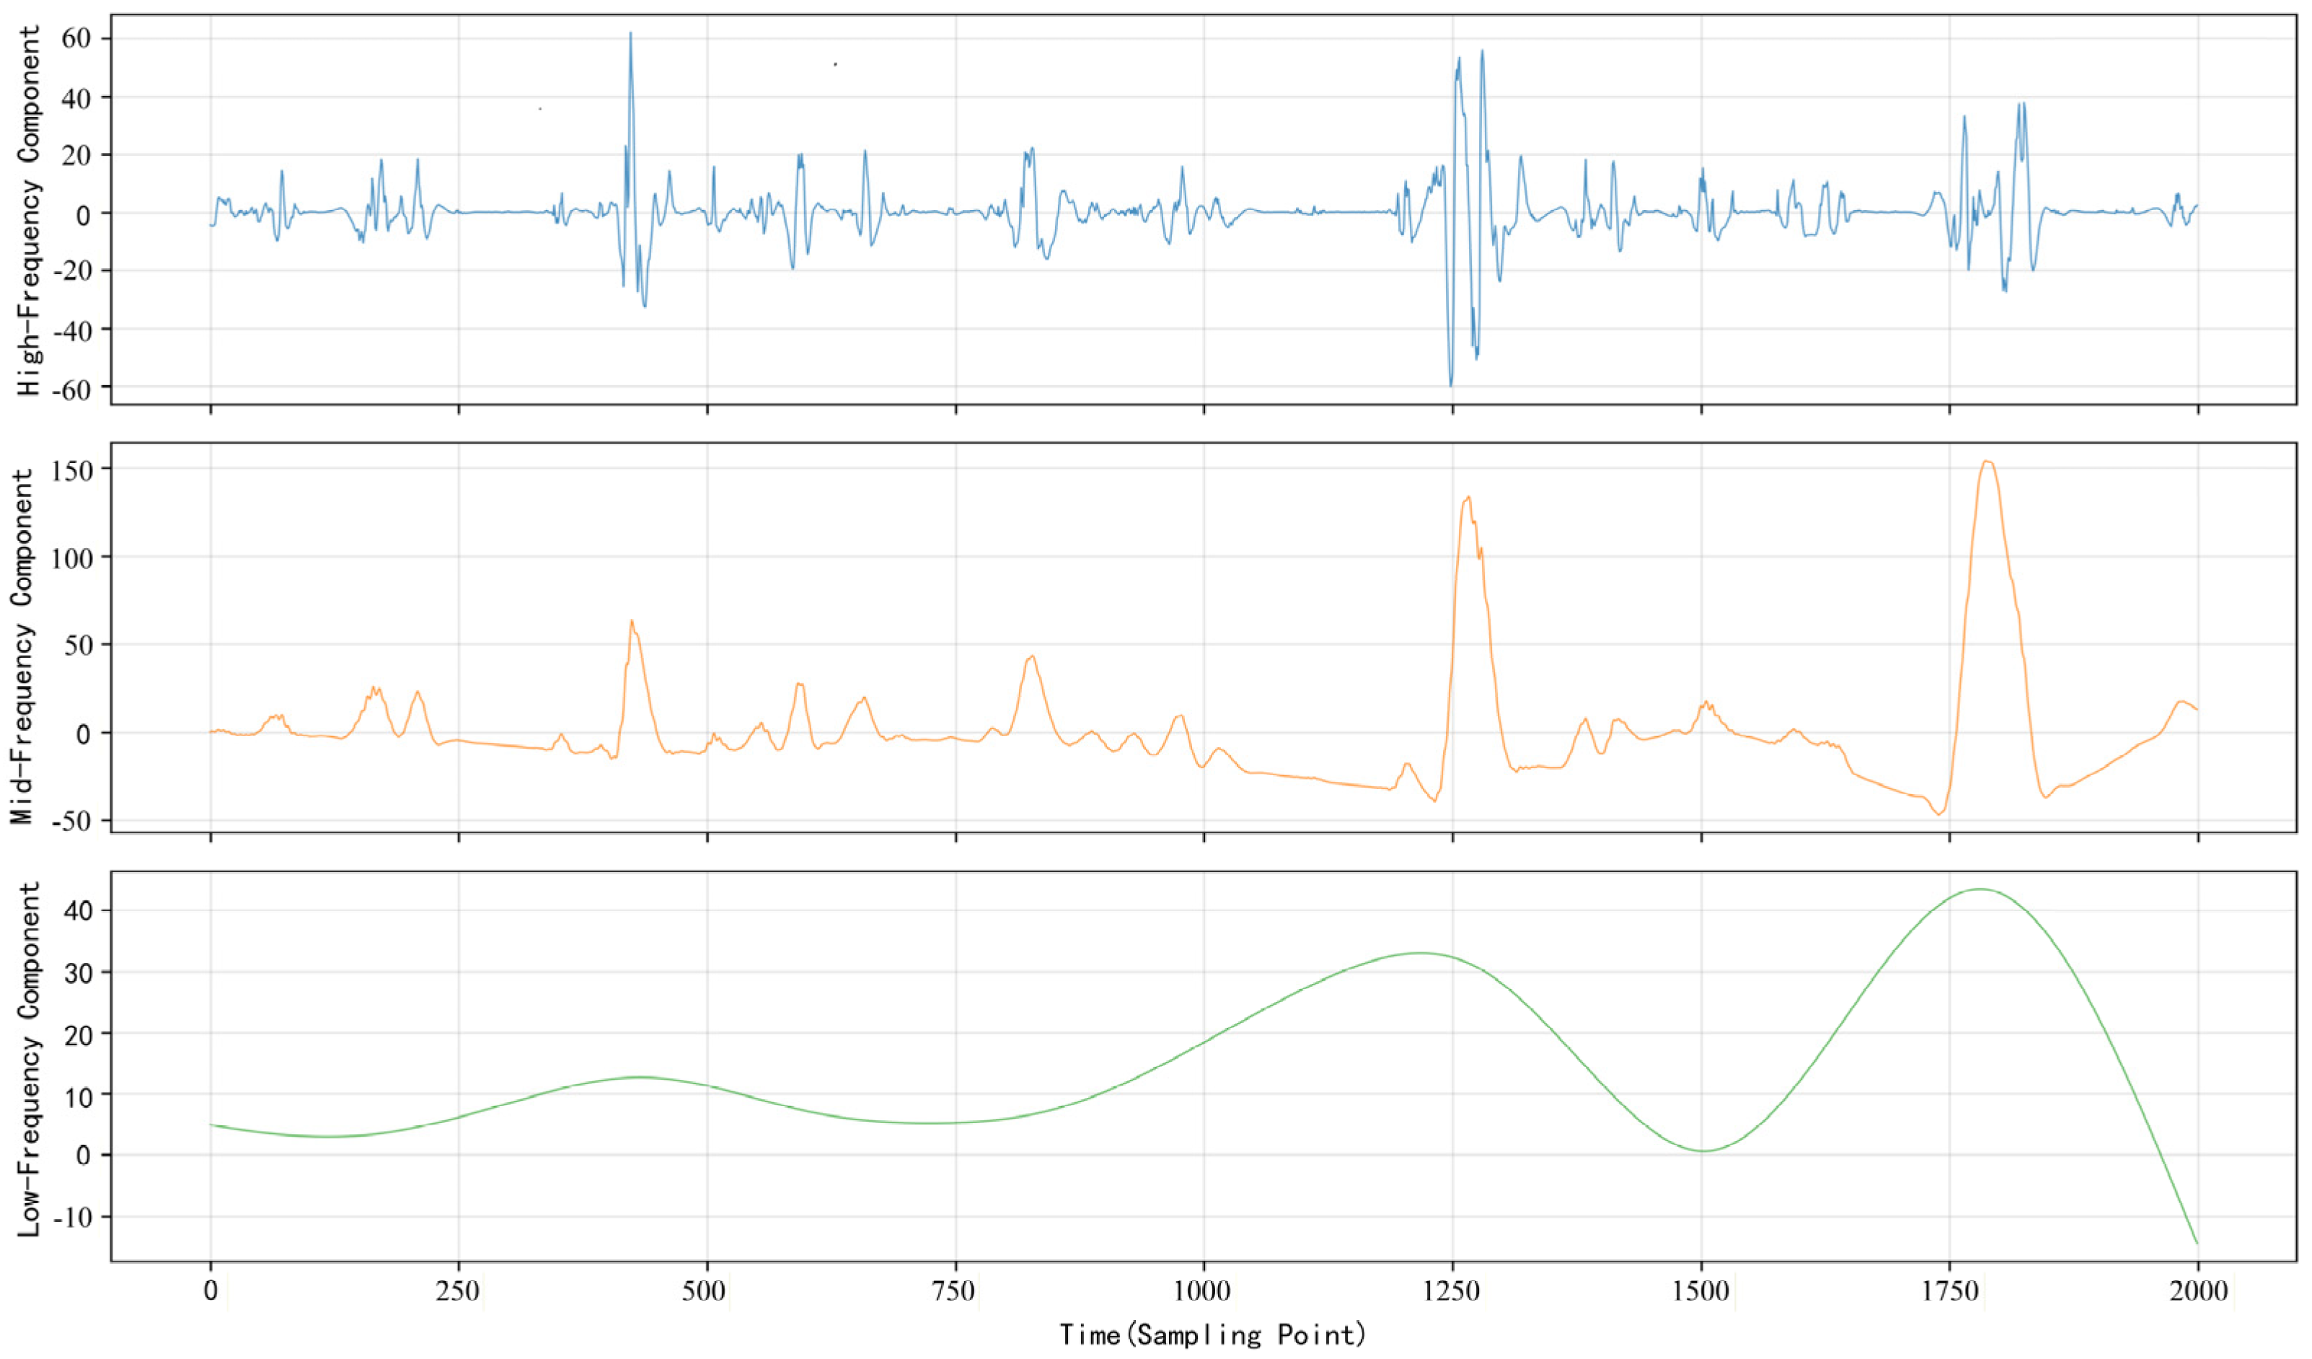Select x-axis tick label '250'

point(458,1291)
